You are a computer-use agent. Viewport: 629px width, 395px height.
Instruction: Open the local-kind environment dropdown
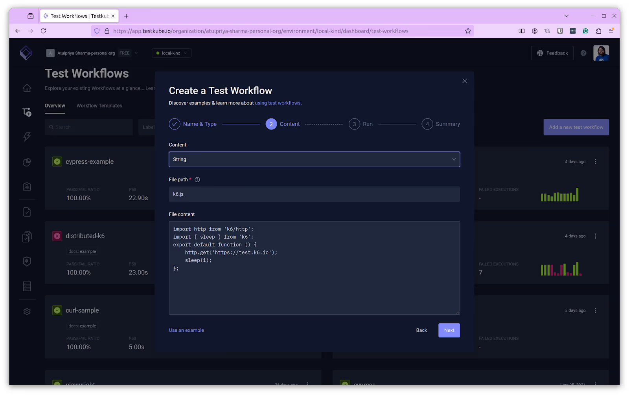[x=172, y=53]
